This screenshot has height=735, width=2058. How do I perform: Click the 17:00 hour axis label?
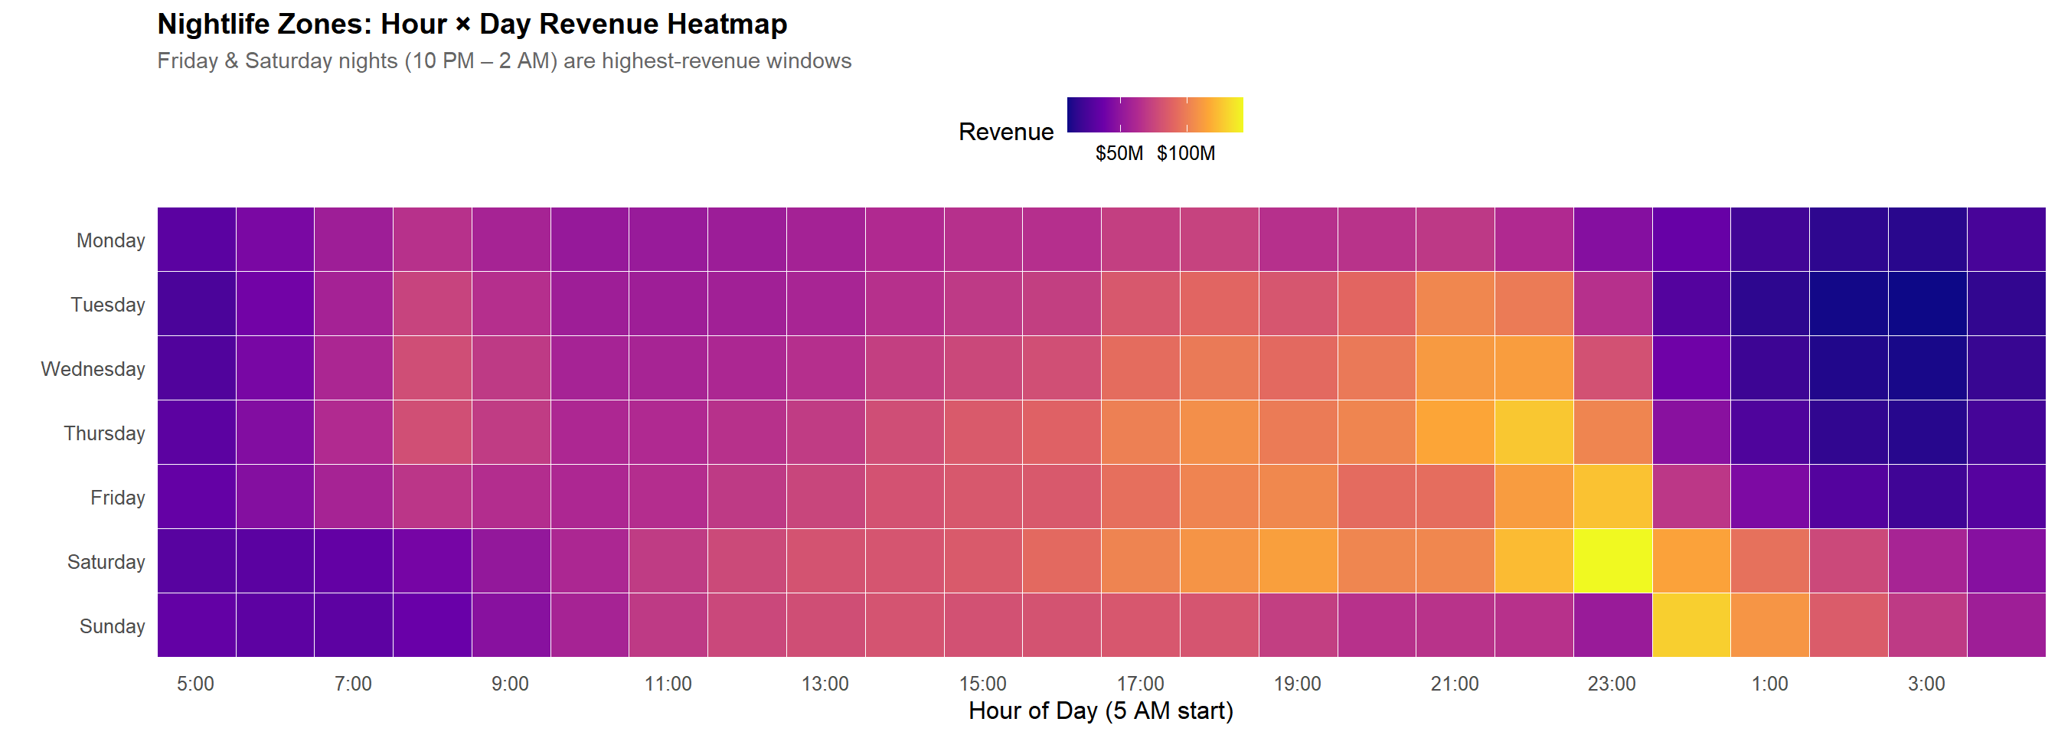1140,684
